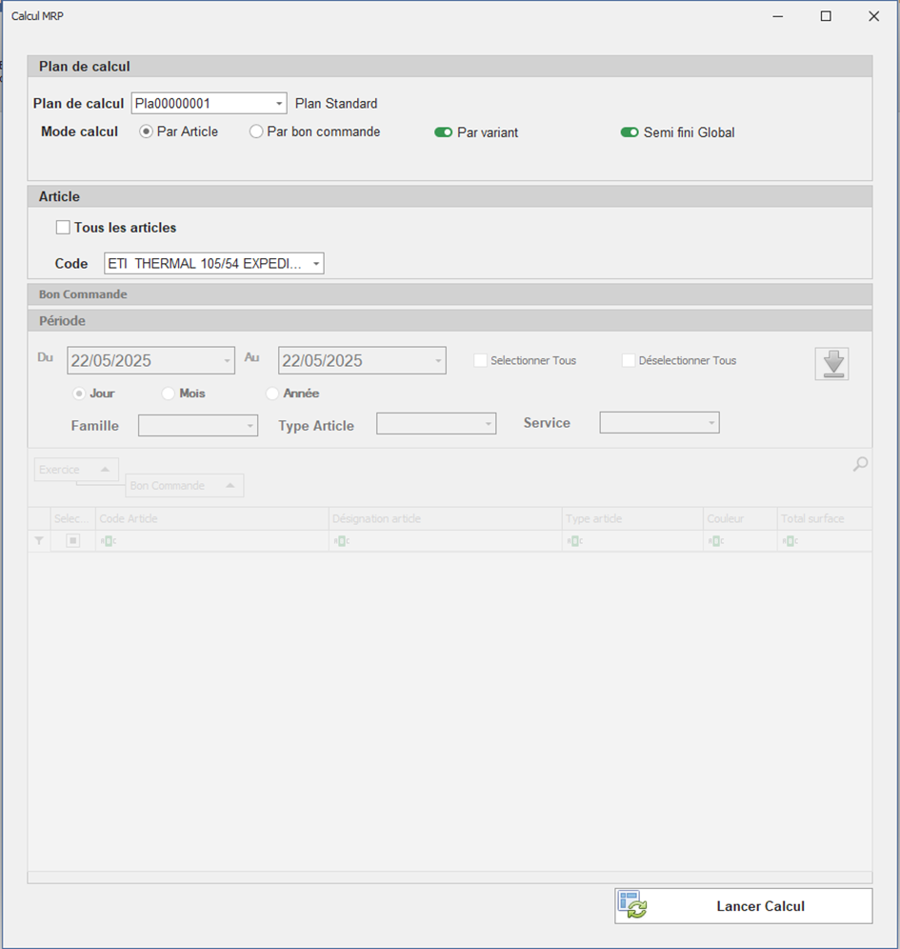This screenshot has width=900, height=949.
Task: Click the filter funnel icon in grid row
Action: point(39,541)
